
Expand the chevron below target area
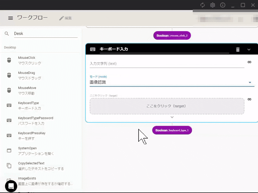(x=172, y=117)
